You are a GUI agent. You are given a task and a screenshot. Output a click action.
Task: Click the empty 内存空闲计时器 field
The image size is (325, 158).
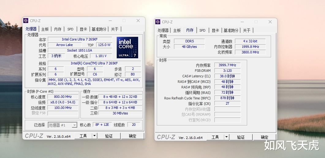[x=227, y=109]
